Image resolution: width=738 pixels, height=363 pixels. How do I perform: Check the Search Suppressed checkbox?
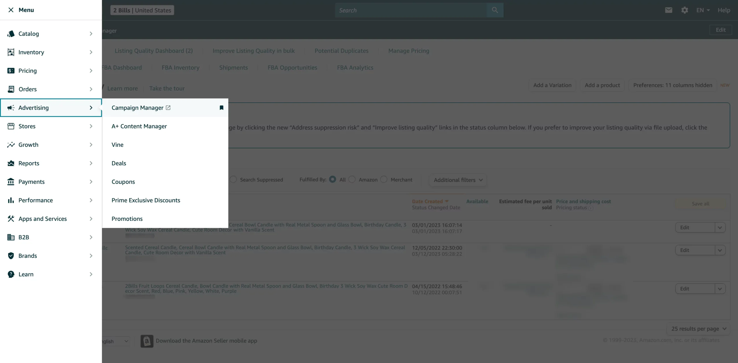pyautogui.click(x=233, y=179)
